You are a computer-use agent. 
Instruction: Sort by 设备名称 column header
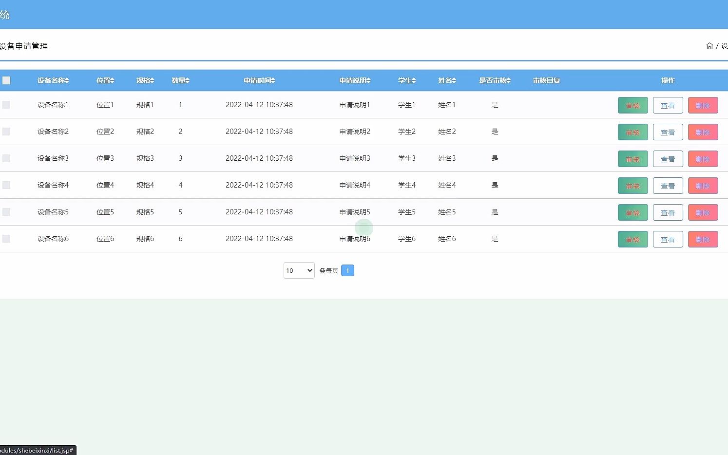click(53, 80)
